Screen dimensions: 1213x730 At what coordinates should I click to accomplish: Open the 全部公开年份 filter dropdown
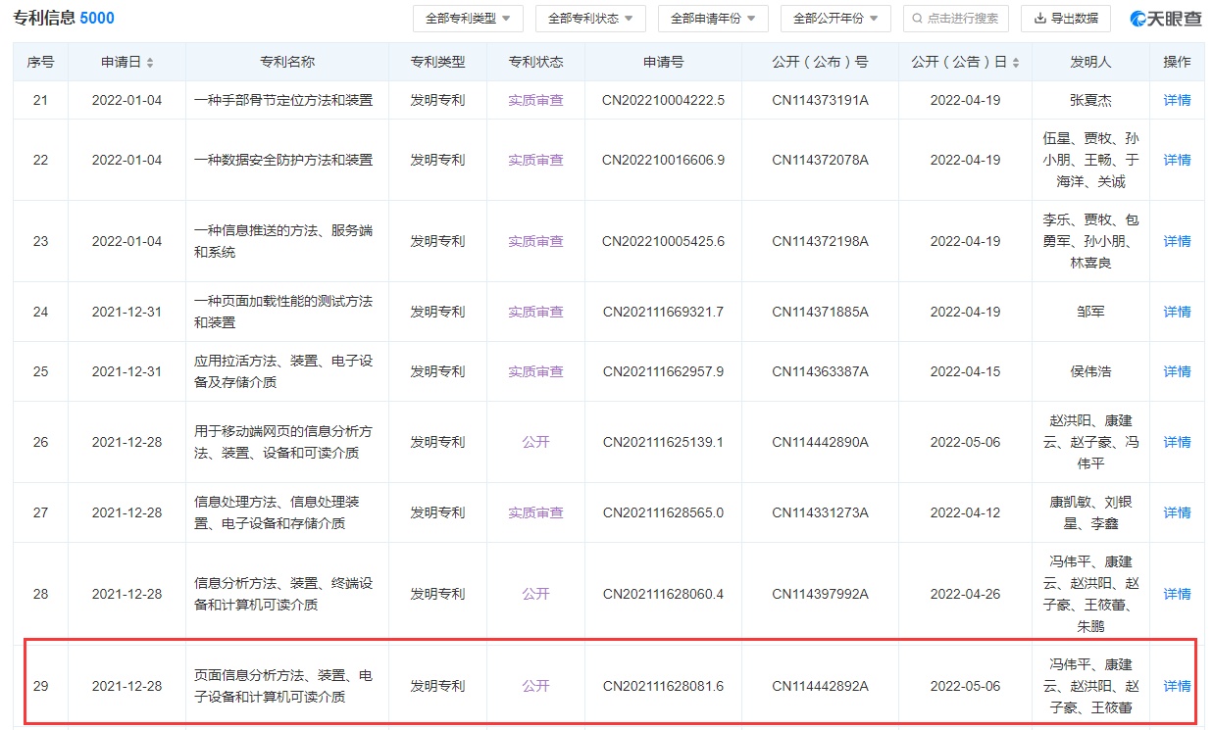click(x=835, y=18)
